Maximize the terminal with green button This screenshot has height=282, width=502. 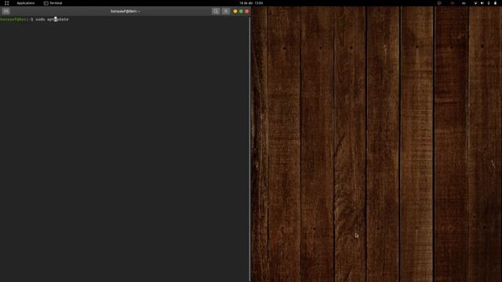(x=241, y=11)
